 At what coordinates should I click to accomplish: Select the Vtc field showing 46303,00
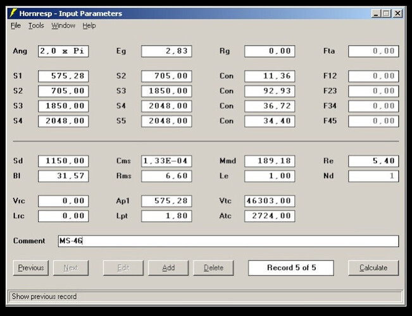click(x=270, y=201)
